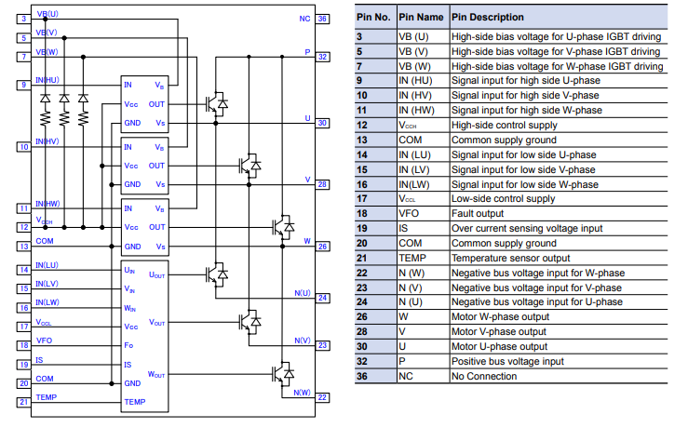Click "Negative bus voltage input for U-phase"
This screenshot has height=441, width=688.
tap(537, 302)
